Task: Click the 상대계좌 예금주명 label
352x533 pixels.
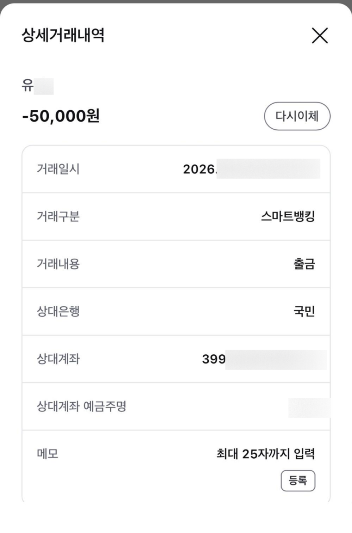Action: coord(81,407)
